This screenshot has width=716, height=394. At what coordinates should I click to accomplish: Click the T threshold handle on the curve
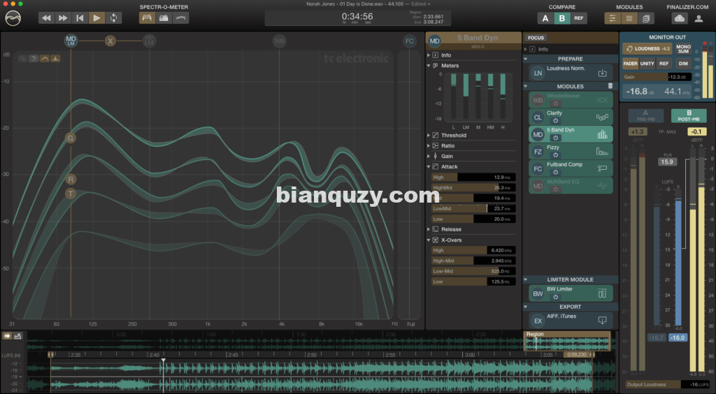tap(71, 194)
